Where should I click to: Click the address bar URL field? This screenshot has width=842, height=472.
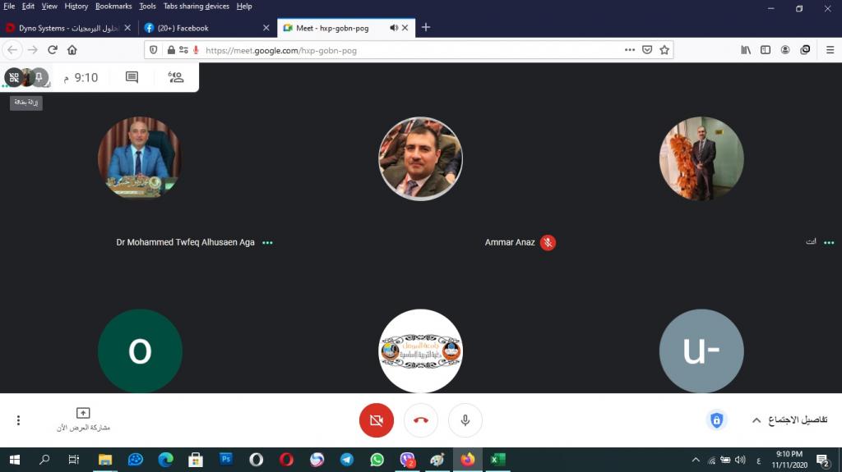pyautogui.click(x=411, y=50)
